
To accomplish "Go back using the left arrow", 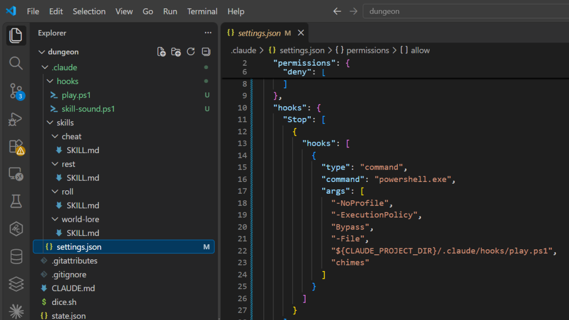I will click(337, 11).
